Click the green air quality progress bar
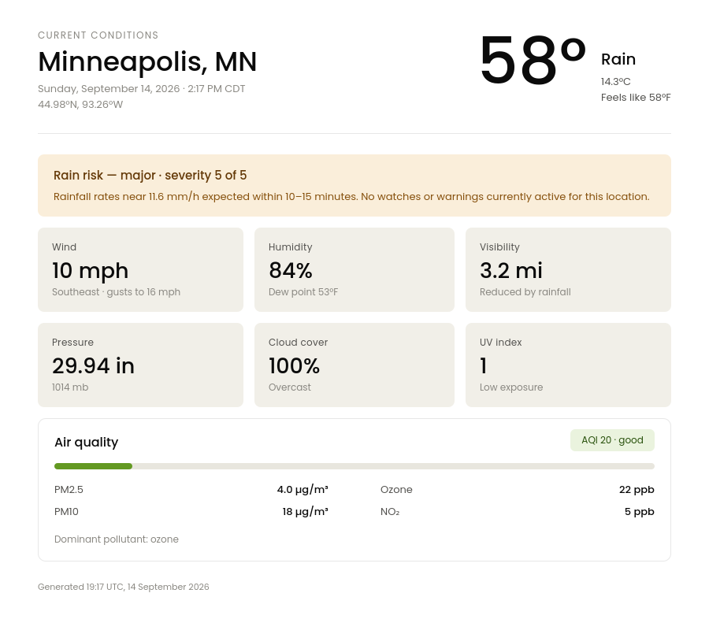Image resolution: width=709 pixels, height=619 pixels. [x=93, y=466]
